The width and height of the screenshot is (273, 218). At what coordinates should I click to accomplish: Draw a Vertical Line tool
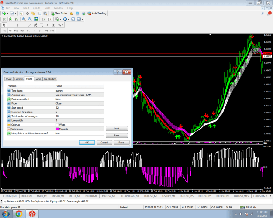(17, 25)
